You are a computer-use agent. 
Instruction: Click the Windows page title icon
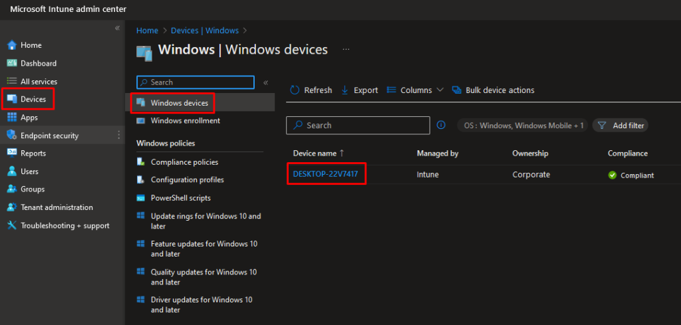pos(144,53)
